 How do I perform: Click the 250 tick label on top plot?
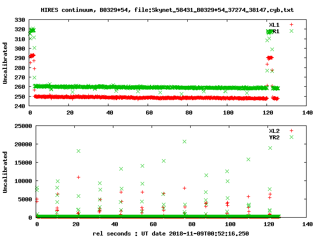point(20,97)
